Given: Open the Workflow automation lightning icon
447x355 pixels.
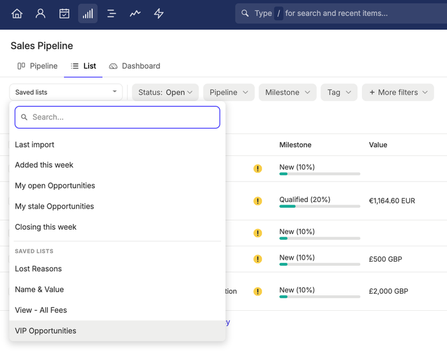Looking at the screenshot, I should pyautogui.click(x=159, y=13).
